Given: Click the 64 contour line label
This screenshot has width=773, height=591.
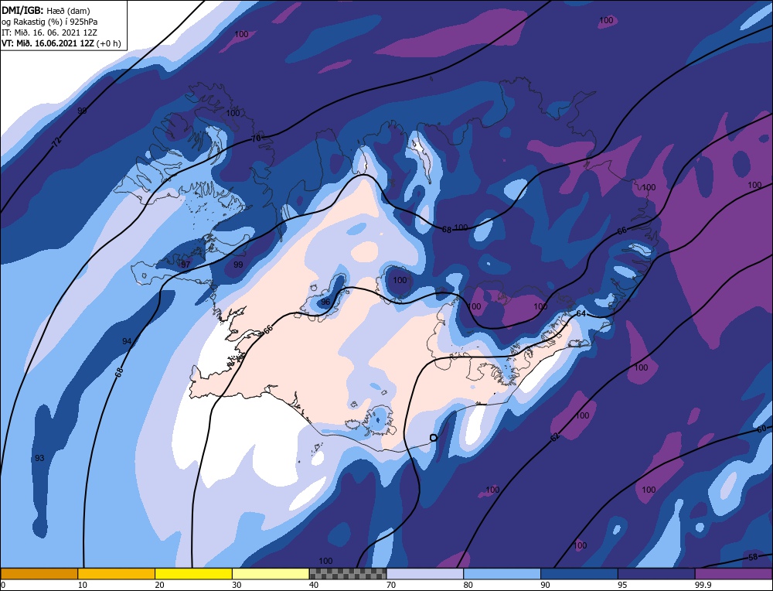Looking at the screenshot, I should [581, 314].
